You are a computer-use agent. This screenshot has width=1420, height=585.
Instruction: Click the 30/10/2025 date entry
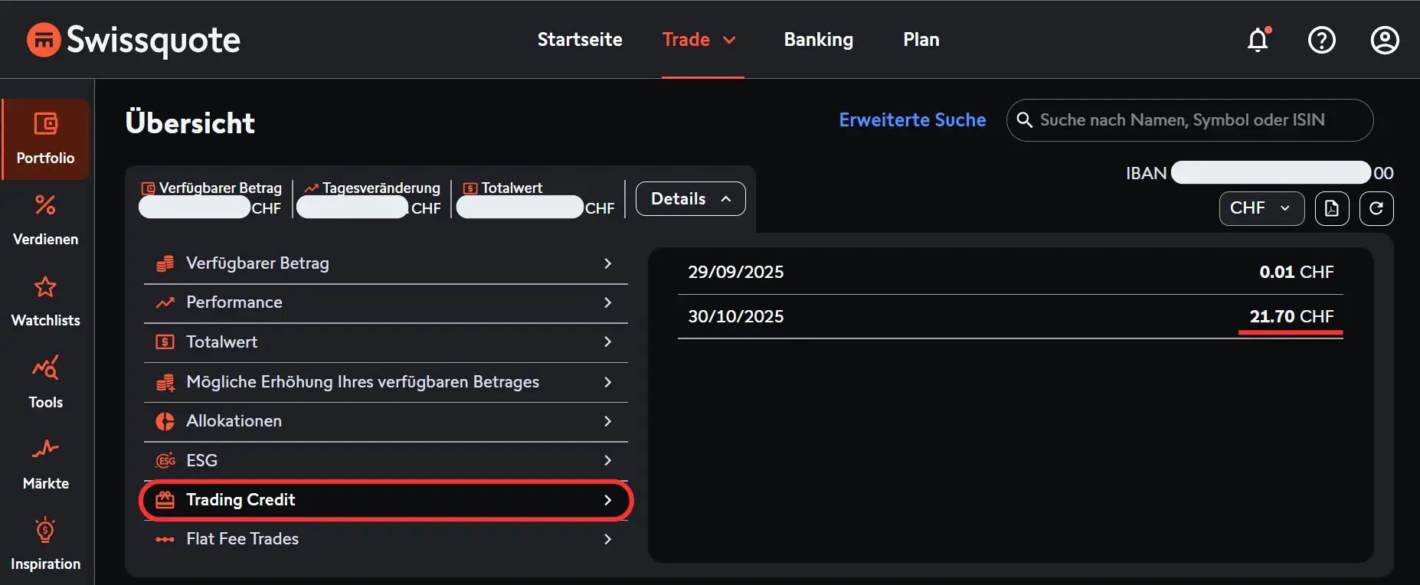736,316
